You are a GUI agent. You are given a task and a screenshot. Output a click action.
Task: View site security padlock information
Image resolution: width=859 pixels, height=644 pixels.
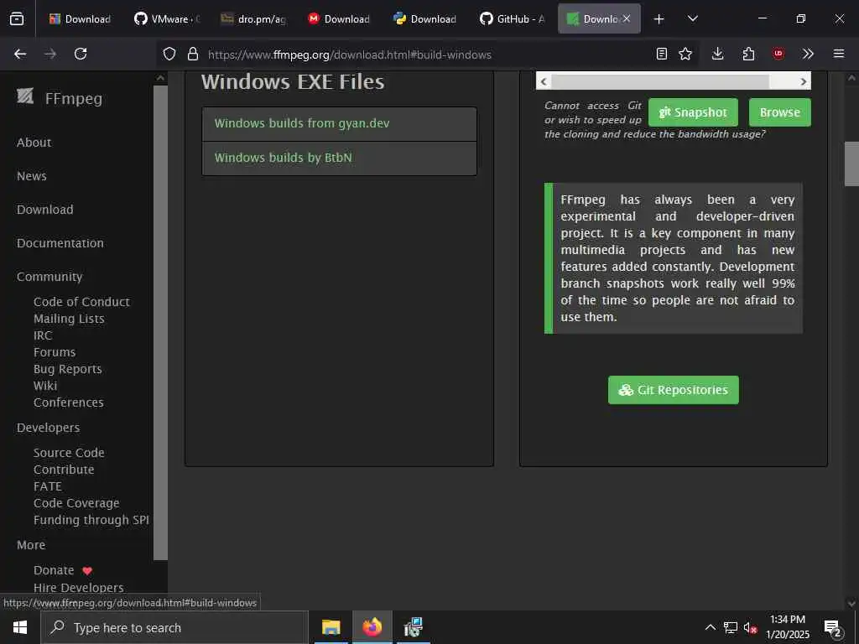(x=192, y=55)
